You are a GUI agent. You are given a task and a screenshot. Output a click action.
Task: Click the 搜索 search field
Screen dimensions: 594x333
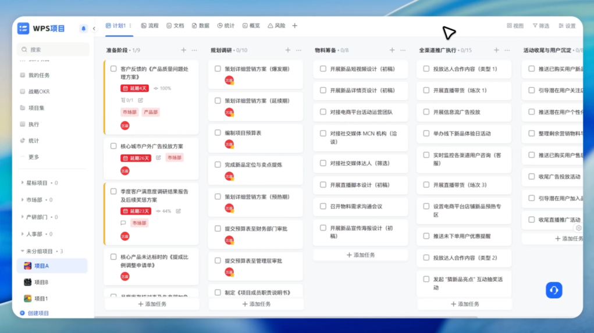pos(52,50)
